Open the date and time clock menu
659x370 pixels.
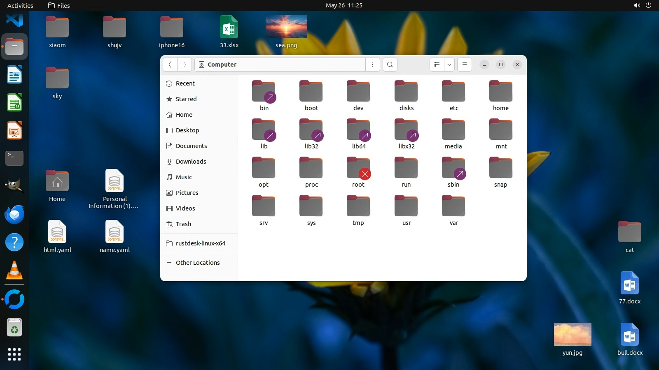click(344, 5)
